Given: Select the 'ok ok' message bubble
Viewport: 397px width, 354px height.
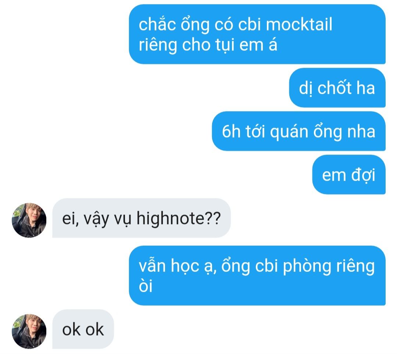Looking at the screenshot, I should [83, 329].
